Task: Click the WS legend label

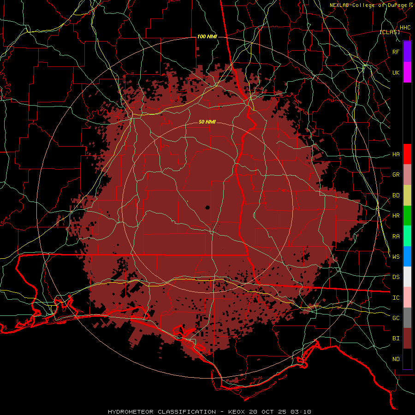Action: point(396,257)
